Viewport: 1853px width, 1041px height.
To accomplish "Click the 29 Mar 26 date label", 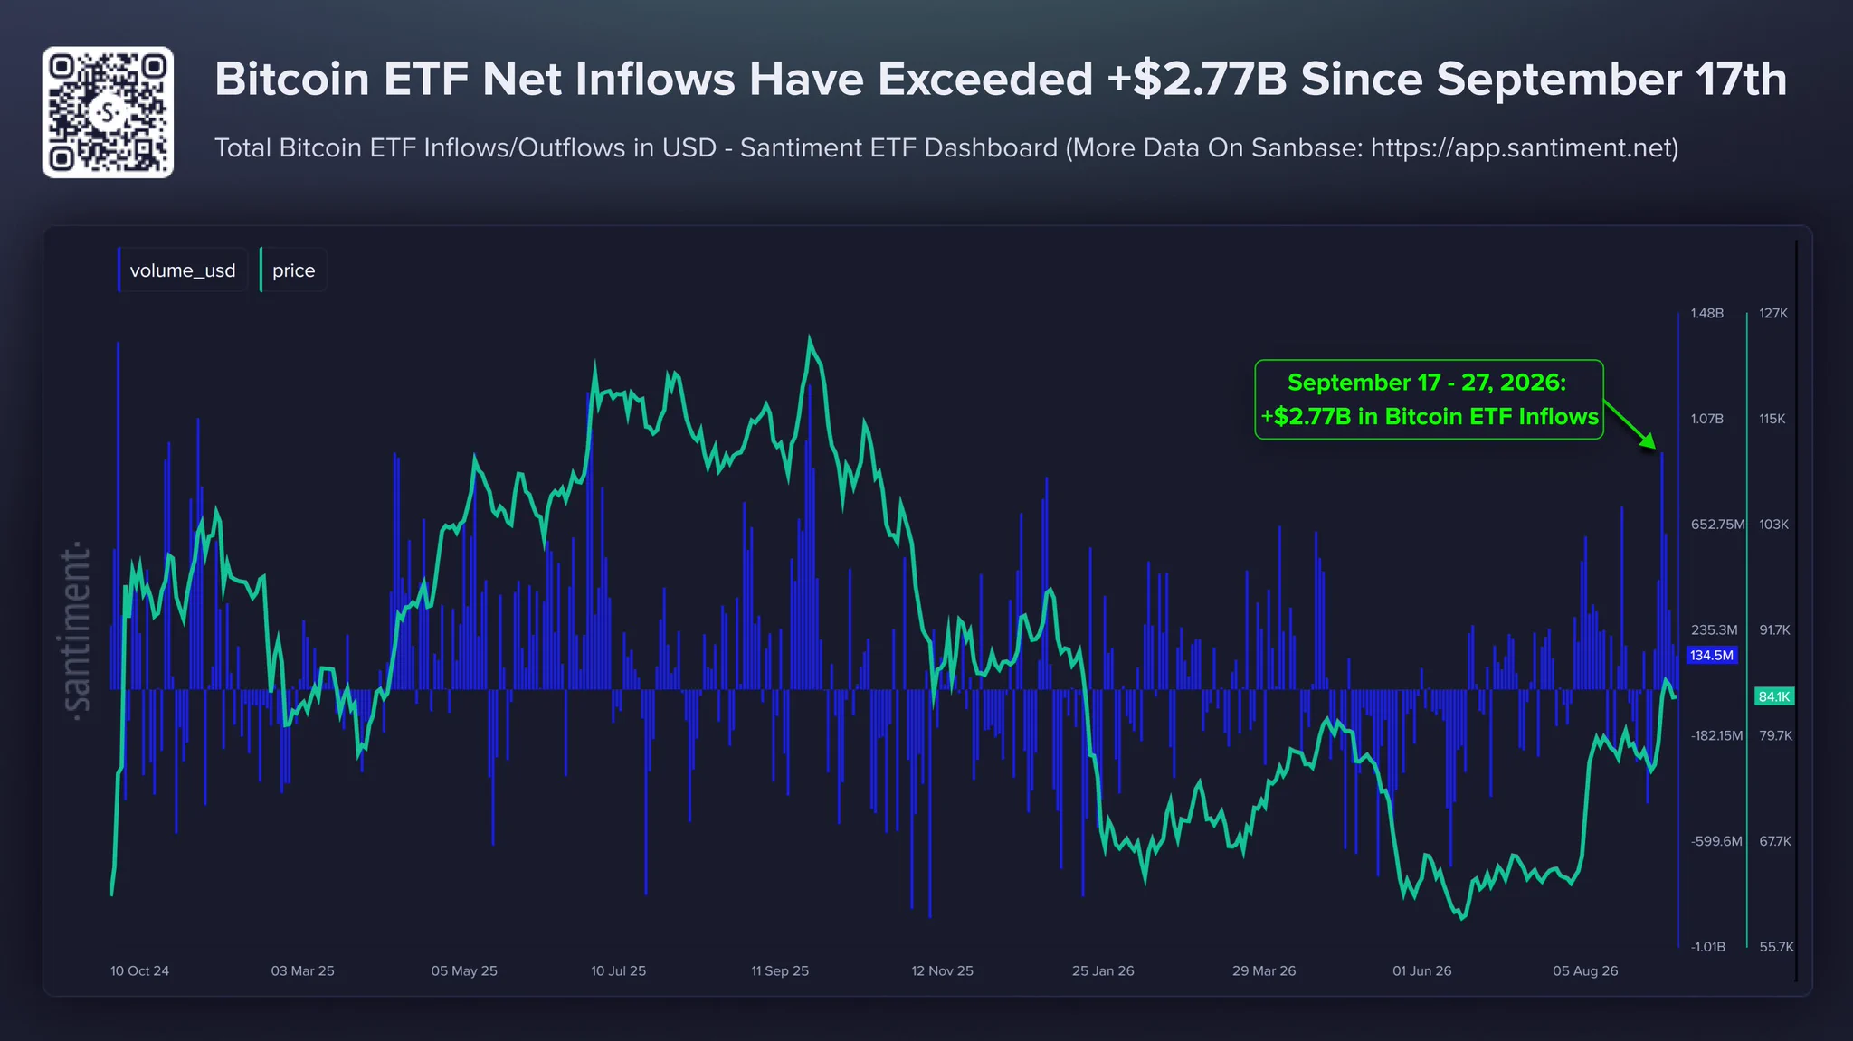I will pos(1264,971).
